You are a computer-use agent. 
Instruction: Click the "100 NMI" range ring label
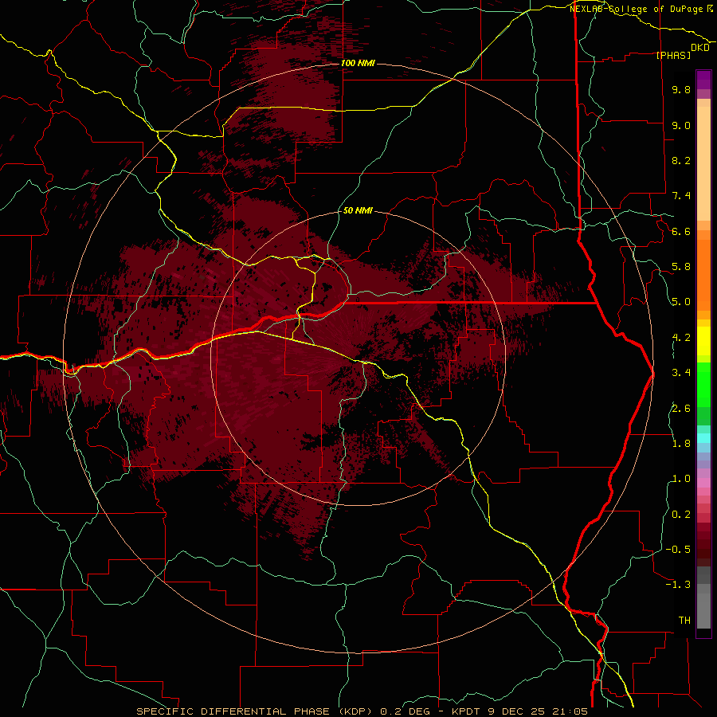click(358, 63)
